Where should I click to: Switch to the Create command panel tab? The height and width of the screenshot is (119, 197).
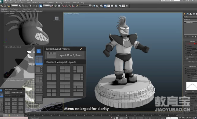click(184, 14)
